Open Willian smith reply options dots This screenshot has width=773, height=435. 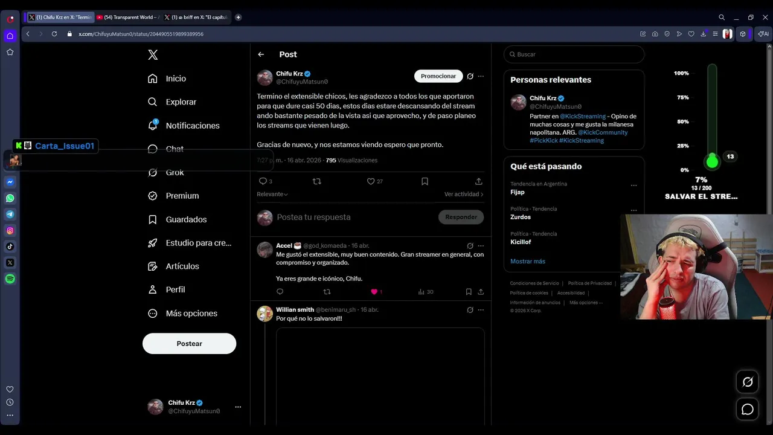(x=481, y=310)
